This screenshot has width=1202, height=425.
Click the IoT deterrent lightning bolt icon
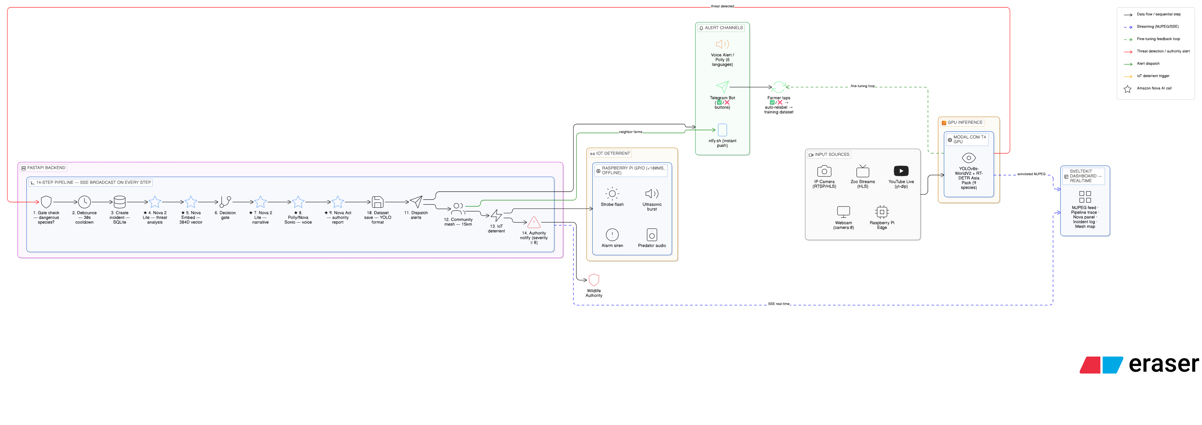click(496, 215)
